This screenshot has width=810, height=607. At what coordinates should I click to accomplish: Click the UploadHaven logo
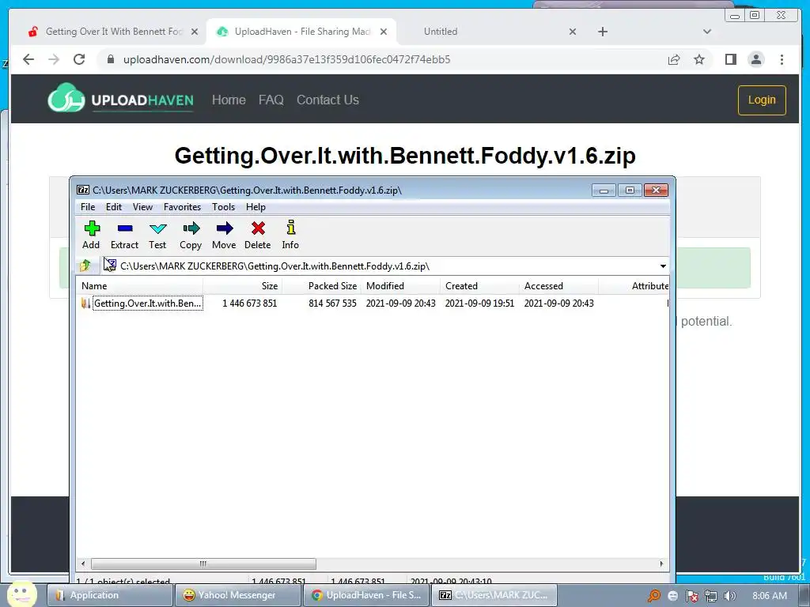click(x=120, y=98)
